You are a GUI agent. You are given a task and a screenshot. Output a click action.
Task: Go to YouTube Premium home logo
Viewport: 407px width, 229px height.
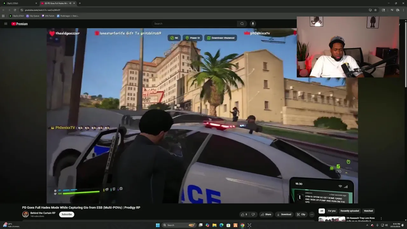[19, 24]
